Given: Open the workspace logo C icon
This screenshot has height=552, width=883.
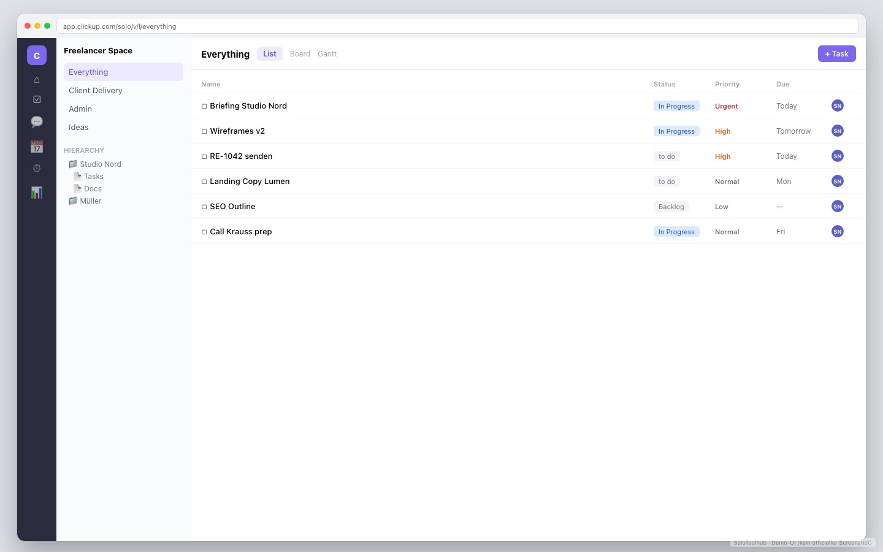Looking at the screenshot, I should point(37,55).
